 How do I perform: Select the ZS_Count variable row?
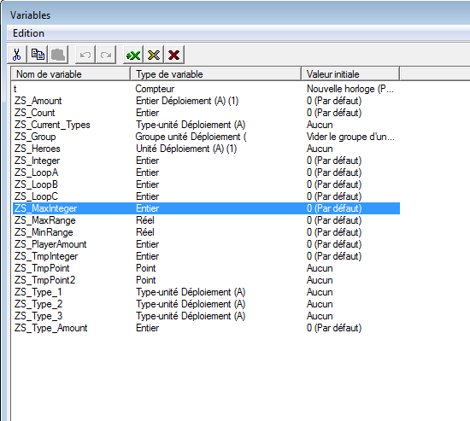point(206,113)
